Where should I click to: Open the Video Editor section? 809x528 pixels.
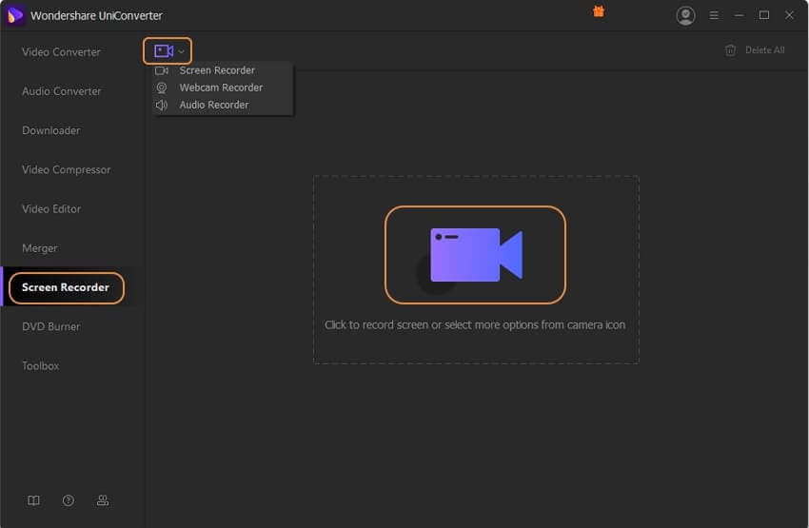click(51, 209)
